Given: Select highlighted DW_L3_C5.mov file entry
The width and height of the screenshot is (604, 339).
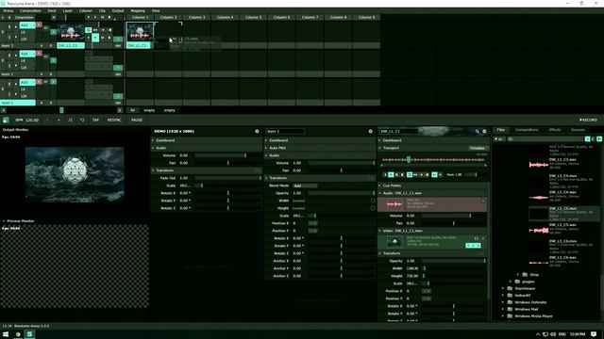Looking at the screenshot, I should coord(564,214).
